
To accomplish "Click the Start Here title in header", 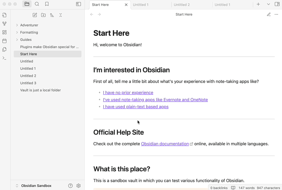I will click(184, 14).
